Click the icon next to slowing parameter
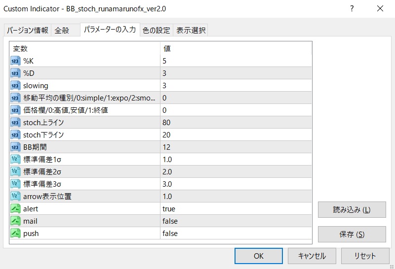This screenshot has width=395, height=269. coord(15,86)
